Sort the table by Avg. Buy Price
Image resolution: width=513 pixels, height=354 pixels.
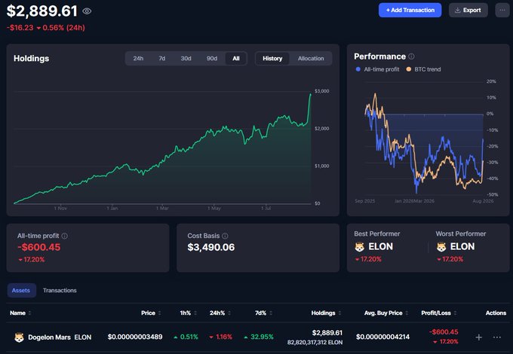[386, 313]
